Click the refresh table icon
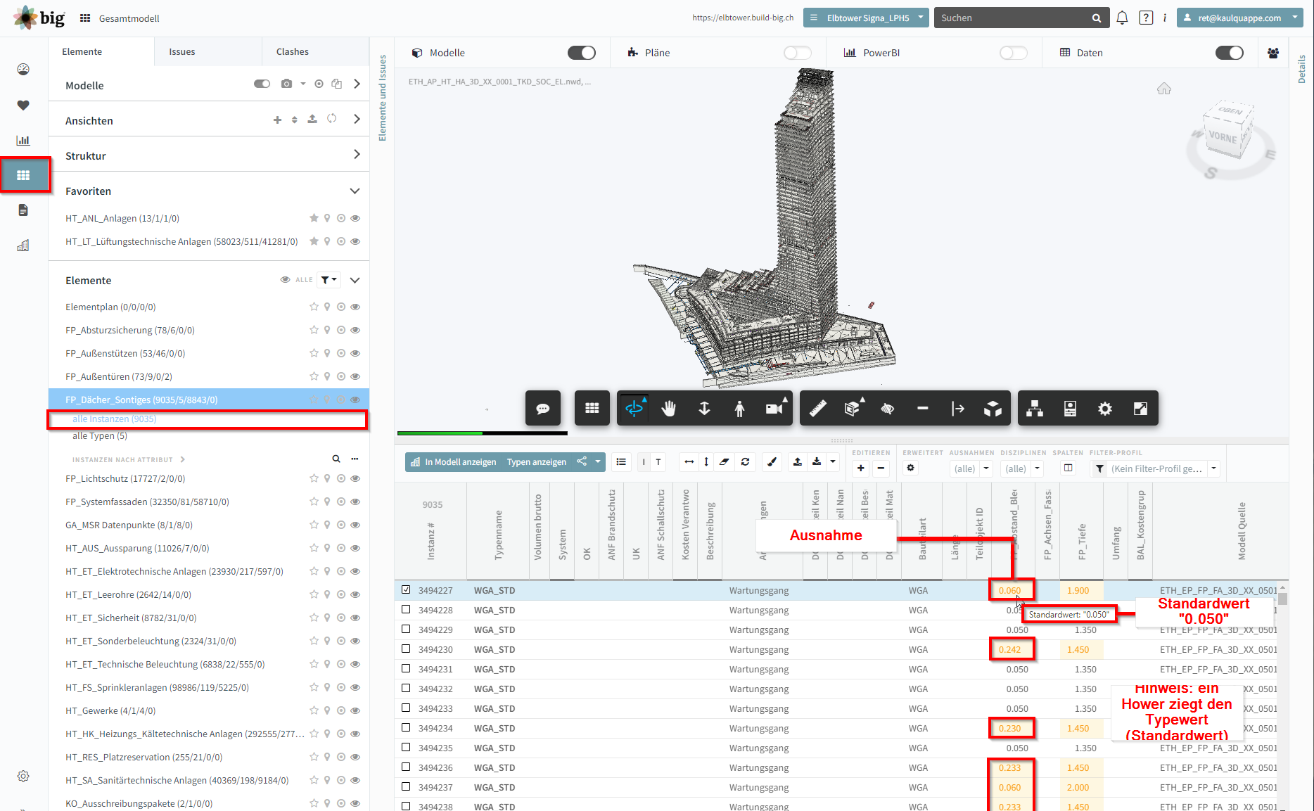 pos(745,462)
